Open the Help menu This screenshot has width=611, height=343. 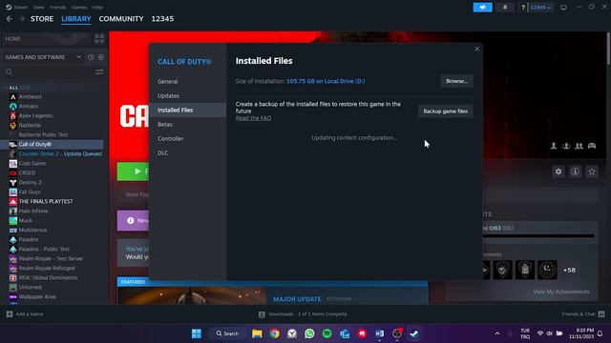[97, 7]
